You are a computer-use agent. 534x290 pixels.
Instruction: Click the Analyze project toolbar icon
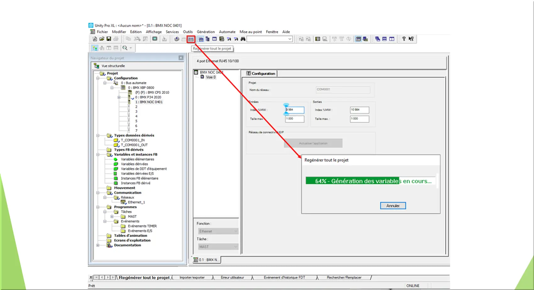point(177,39)
